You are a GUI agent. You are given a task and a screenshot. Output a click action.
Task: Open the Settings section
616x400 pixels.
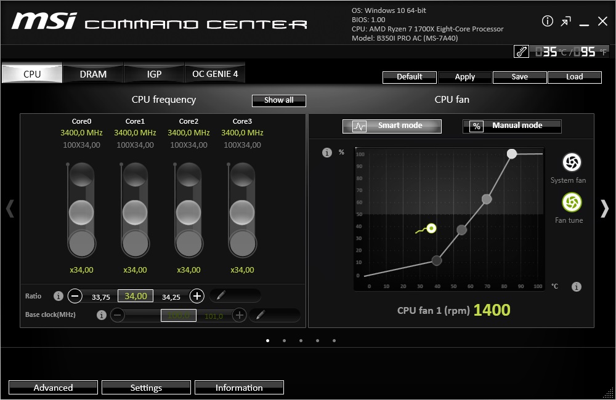tap(146, 388)
